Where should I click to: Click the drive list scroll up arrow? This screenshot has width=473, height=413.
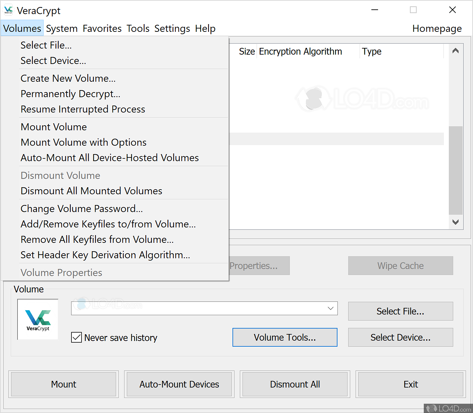456,51
